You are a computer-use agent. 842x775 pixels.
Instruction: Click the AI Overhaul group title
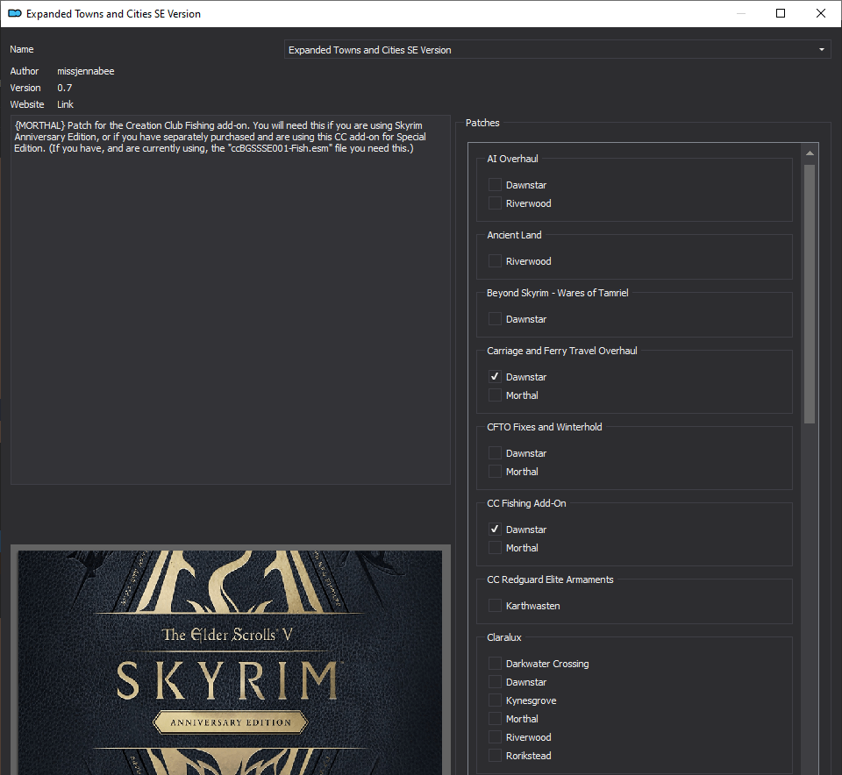512,159
